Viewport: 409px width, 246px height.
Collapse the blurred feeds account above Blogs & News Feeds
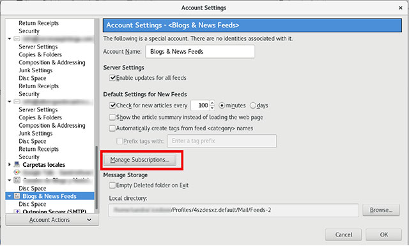click(x=10, y=180)
